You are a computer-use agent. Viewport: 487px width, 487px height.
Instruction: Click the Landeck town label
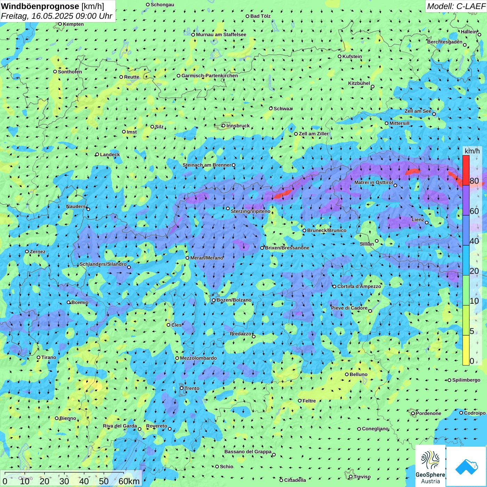click(x=110, y=154)
